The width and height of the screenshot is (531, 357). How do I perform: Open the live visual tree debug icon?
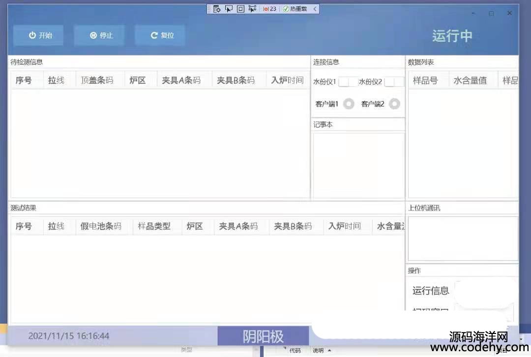217,9
